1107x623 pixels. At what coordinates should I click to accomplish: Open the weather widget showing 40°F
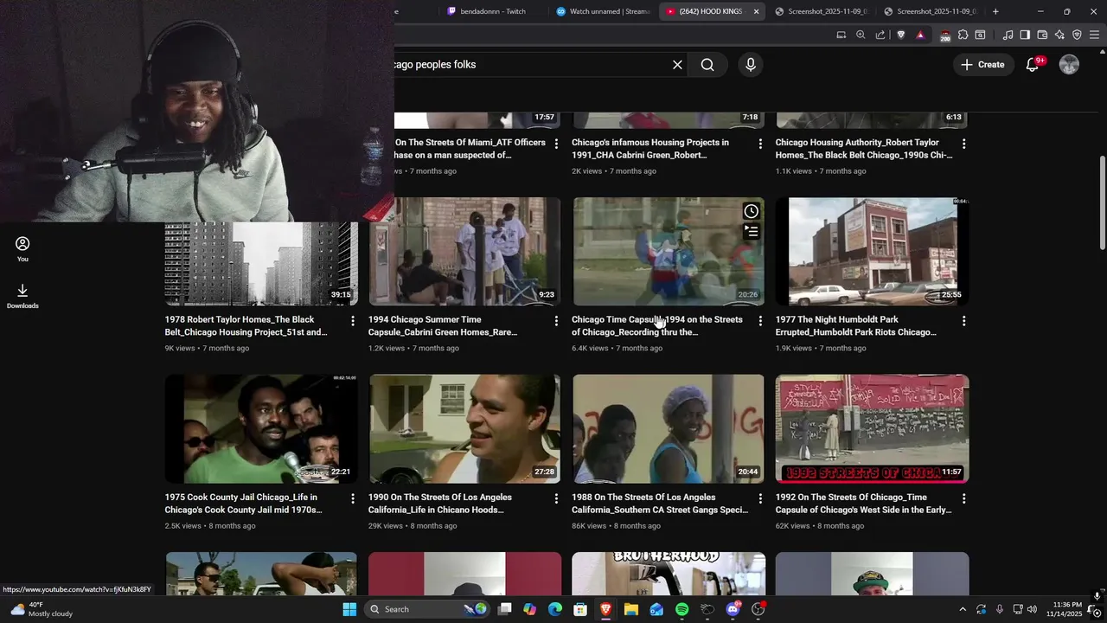(40, 609)
